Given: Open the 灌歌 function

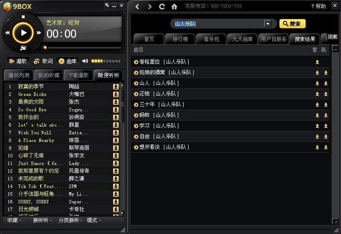Looking at the screenshot, I should click(18, 61).
